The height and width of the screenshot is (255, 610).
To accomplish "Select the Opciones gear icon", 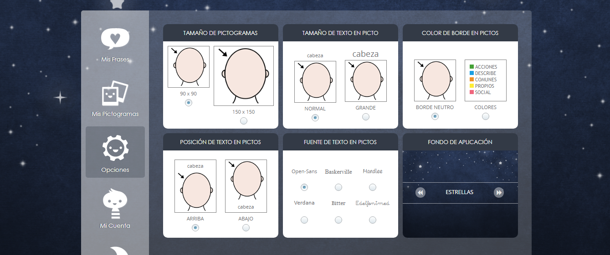I will click(x=115, y=149).
